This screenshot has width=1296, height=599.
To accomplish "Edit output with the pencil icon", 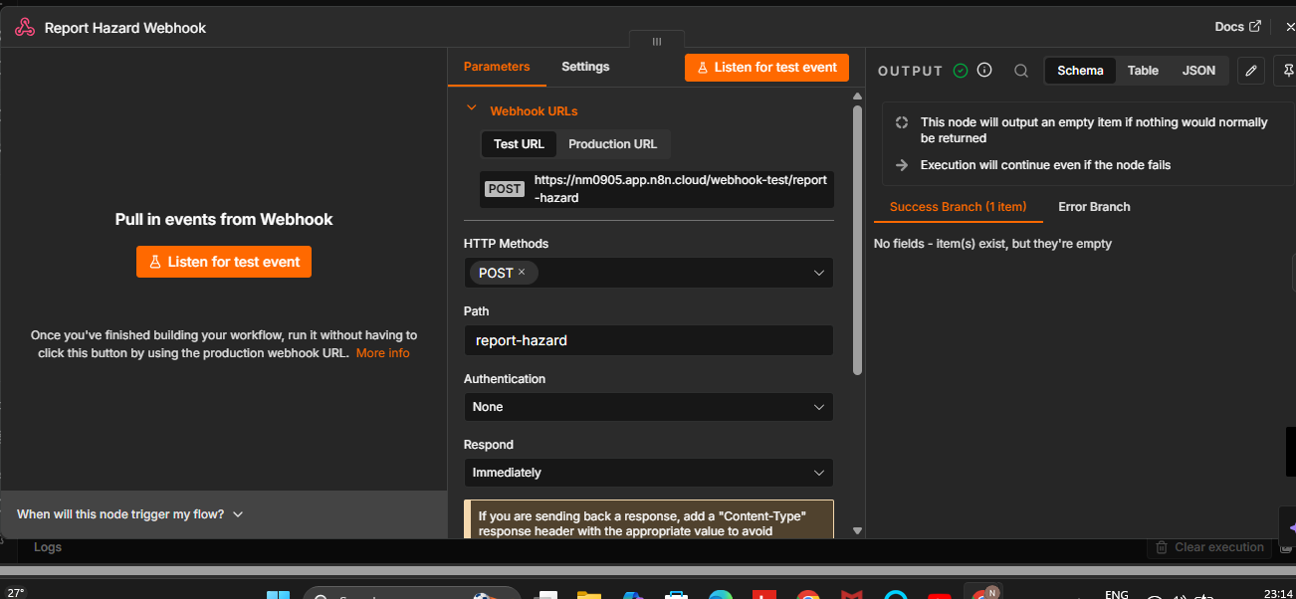I will [x=1251, y=71].
